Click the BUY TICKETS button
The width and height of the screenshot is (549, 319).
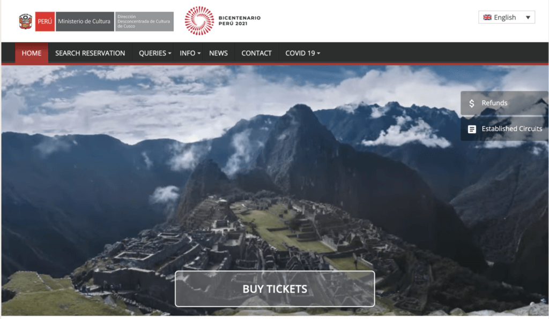pos(275,289)
